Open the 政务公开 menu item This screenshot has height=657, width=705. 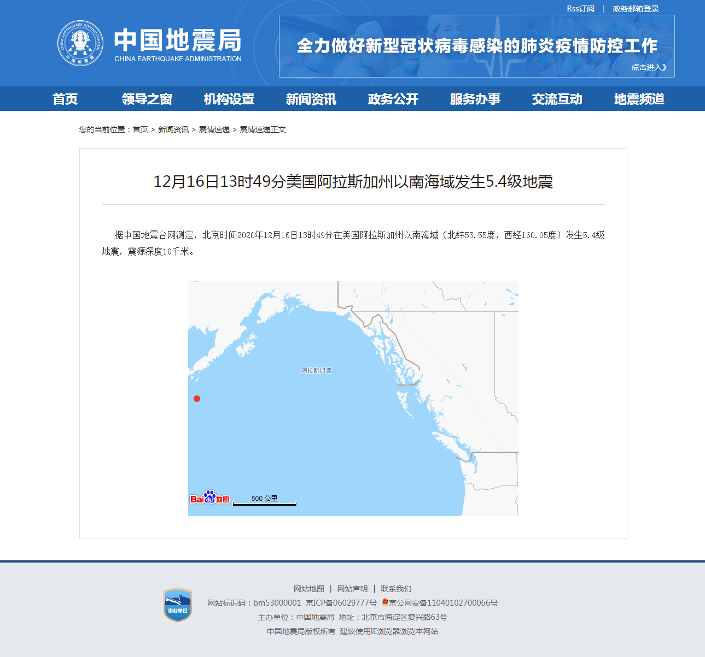pyautogui.click(x=393, y=99)
